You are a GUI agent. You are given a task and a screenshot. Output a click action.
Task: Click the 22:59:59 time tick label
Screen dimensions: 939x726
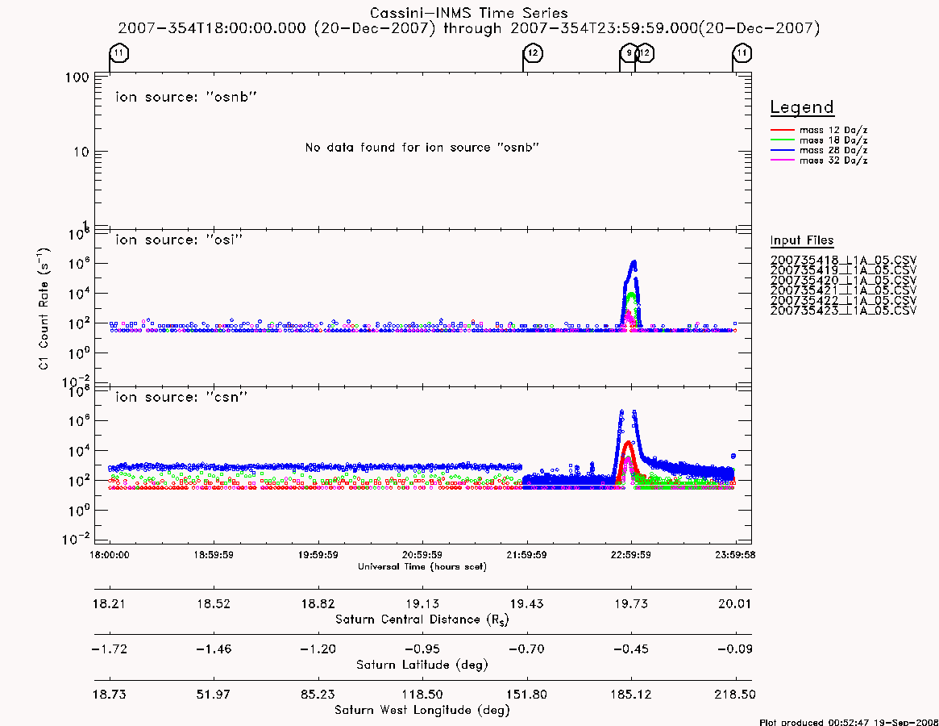tap(630, 555)
